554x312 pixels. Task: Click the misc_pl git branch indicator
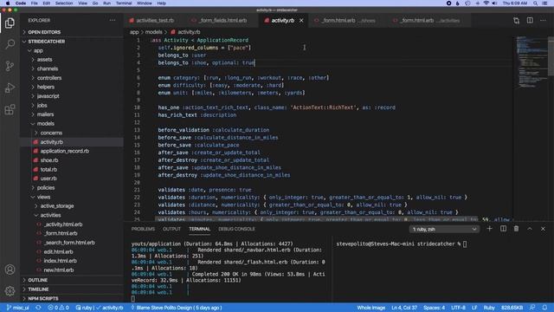pos(17,308)
